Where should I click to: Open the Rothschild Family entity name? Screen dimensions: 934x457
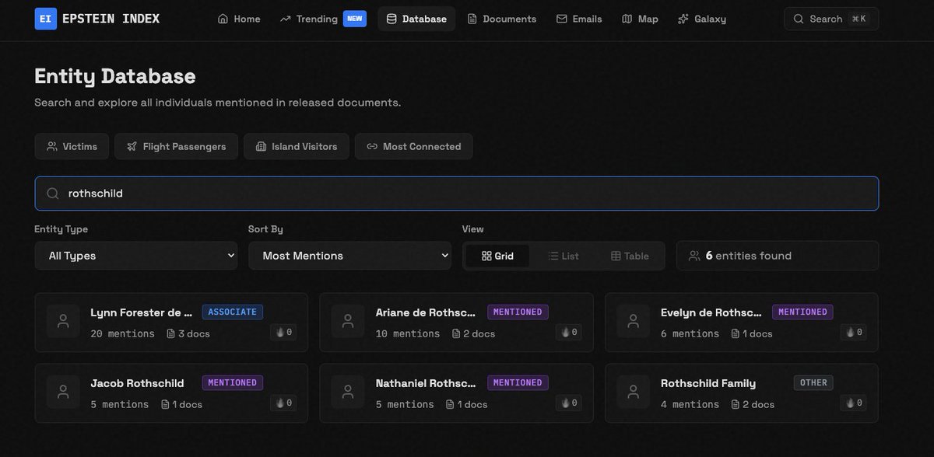tap(708, 383)
